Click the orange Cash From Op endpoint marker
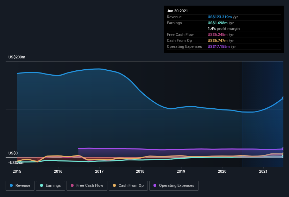 coord(283,154)
